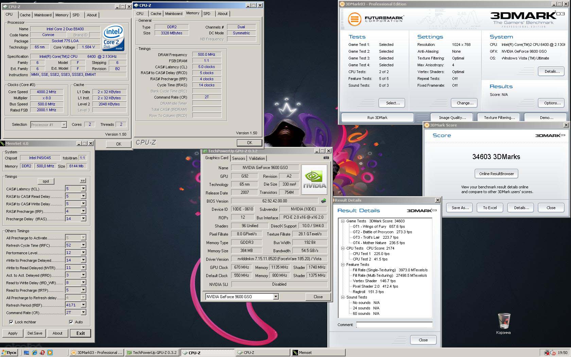Open the Mainboard tab in left CPU-Z window

click(43, 15)
